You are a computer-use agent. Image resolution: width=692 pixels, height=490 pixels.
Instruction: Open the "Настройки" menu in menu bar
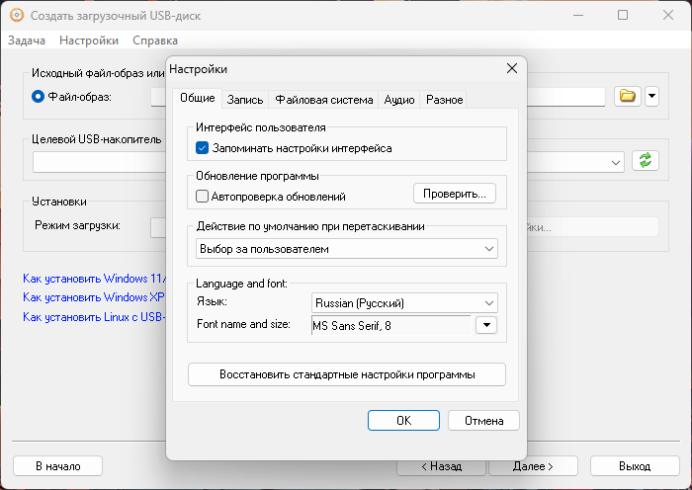(89, 41)
